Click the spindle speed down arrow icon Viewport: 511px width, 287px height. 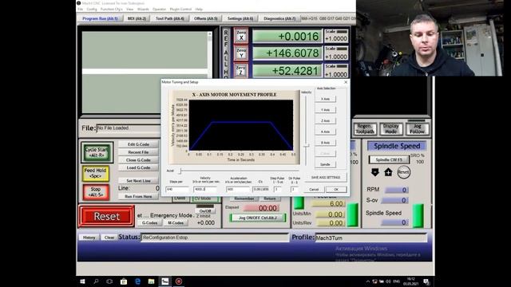[x=374, y=172]
